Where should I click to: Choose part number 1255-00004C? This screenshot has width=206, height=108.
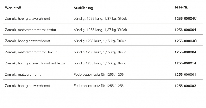click(185, 41)
